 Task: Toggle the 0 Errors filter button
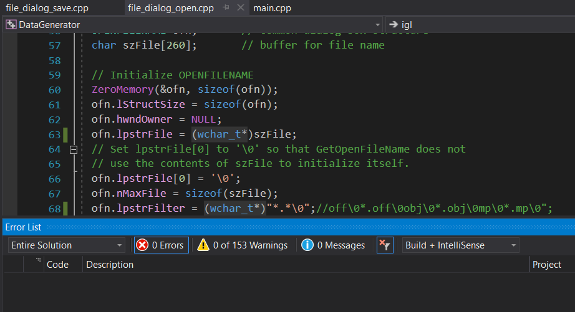coord(162,245)
